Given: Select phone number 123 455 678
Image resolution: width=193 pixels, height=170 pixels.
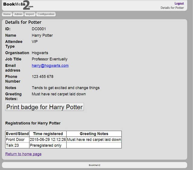Looking at the screenshot, I should [x=43, y=76].
